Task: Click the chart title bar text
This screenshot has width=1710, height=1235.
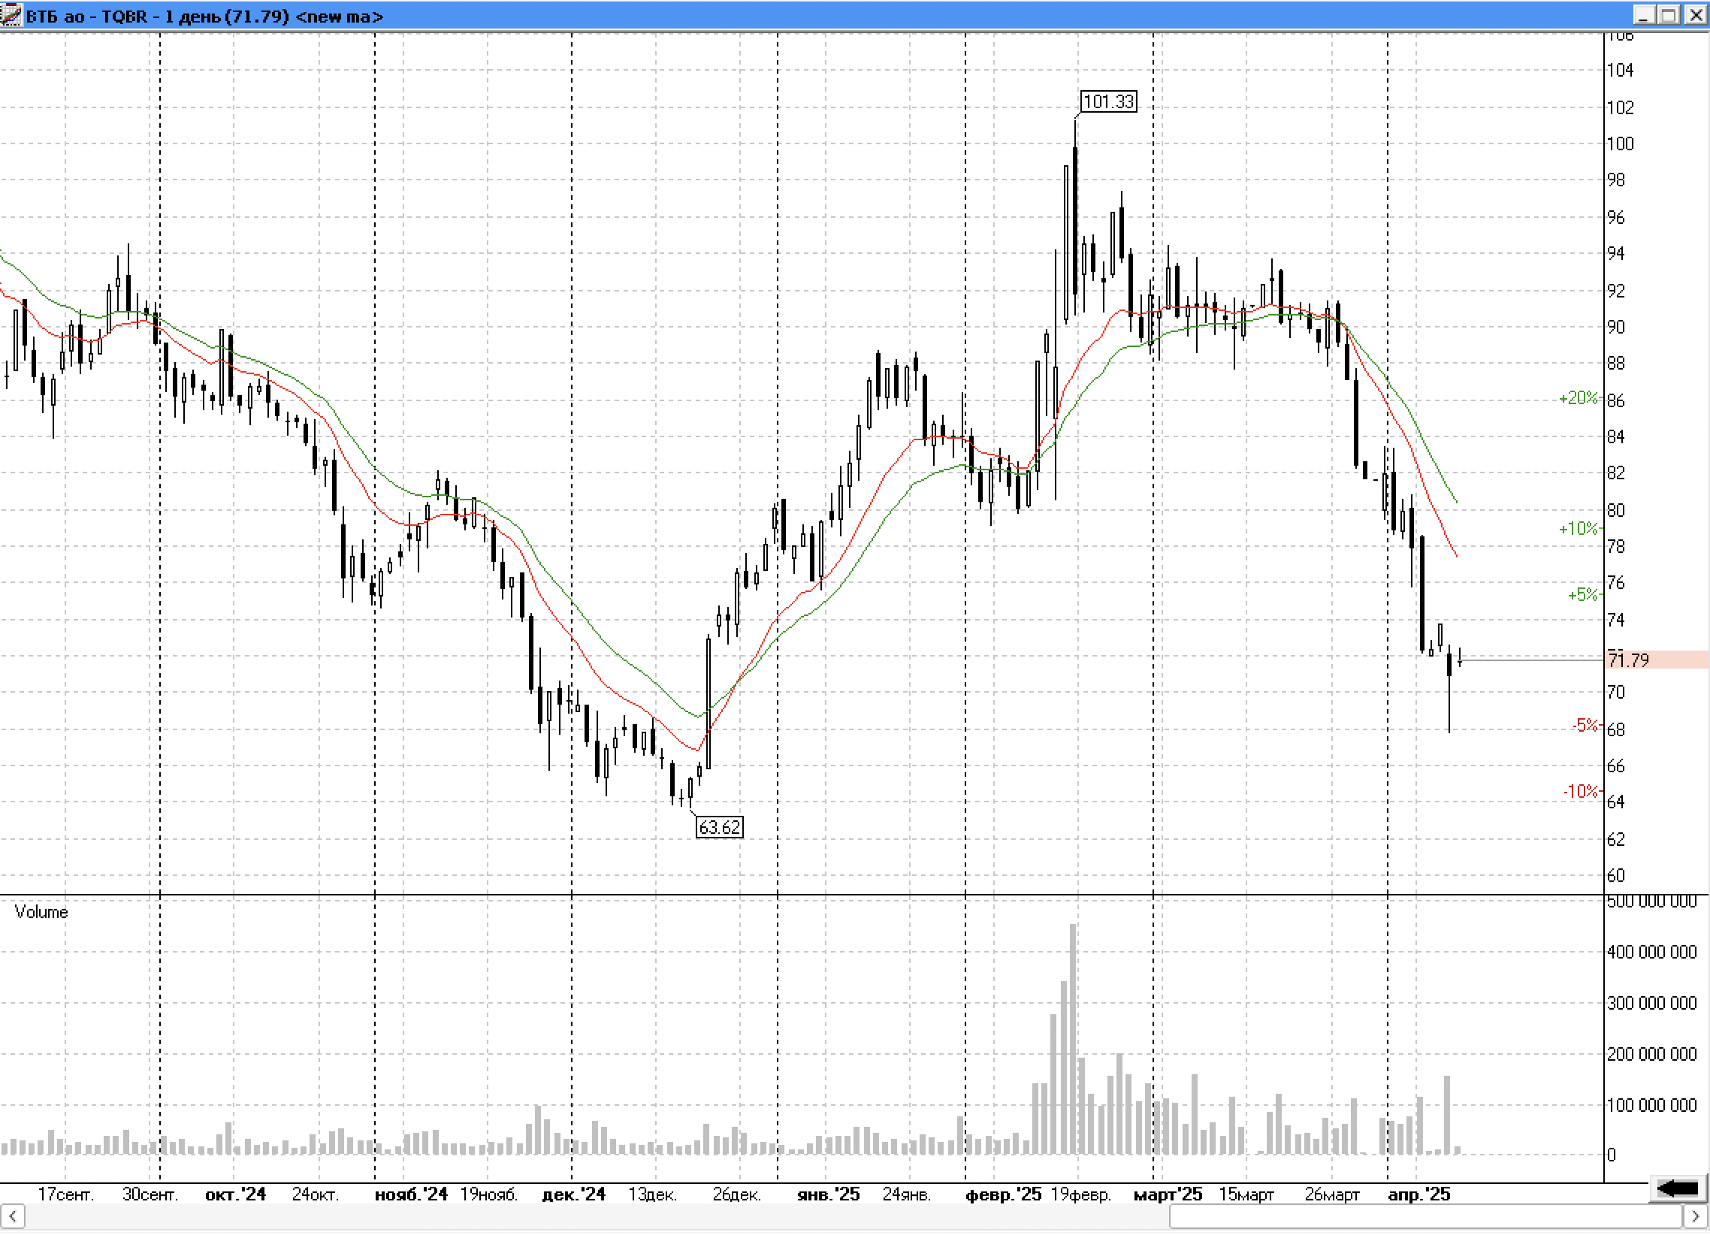Action: click(204, 16)
